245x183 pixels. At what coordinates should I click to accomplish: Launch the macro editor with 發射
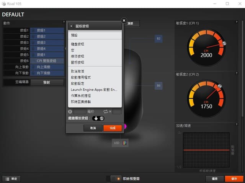tap(47, 82)
